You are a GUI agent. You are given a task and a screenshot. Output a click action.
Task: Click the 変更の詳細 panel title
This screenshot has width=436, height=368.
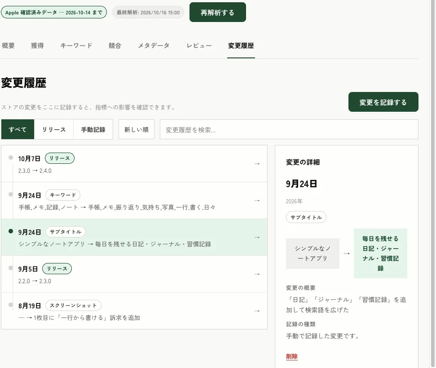point(303,162)
